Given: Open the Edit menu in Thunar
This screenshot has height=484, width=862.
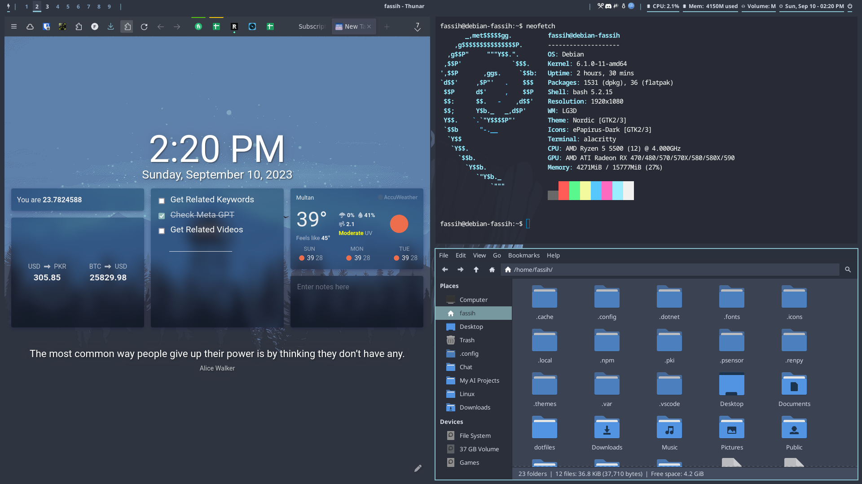Looking at the screenshot, I should click(461, 255).
